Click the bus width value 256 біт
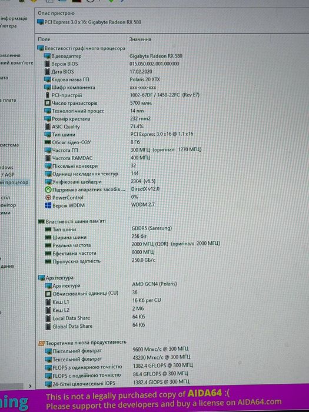Image resolution: width=309 pixels, height=412 pixels. (x=139, y=236)
